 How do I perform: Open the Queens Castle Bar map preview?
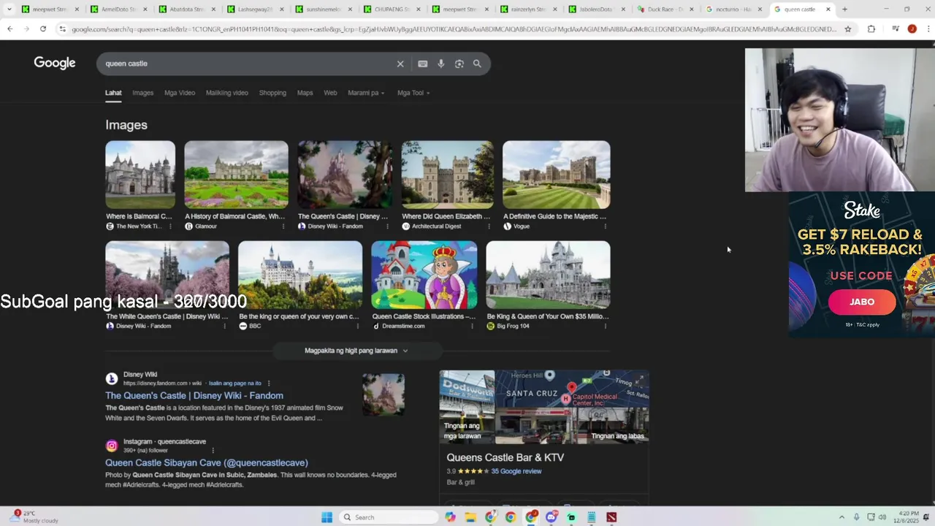pos(573,389)
